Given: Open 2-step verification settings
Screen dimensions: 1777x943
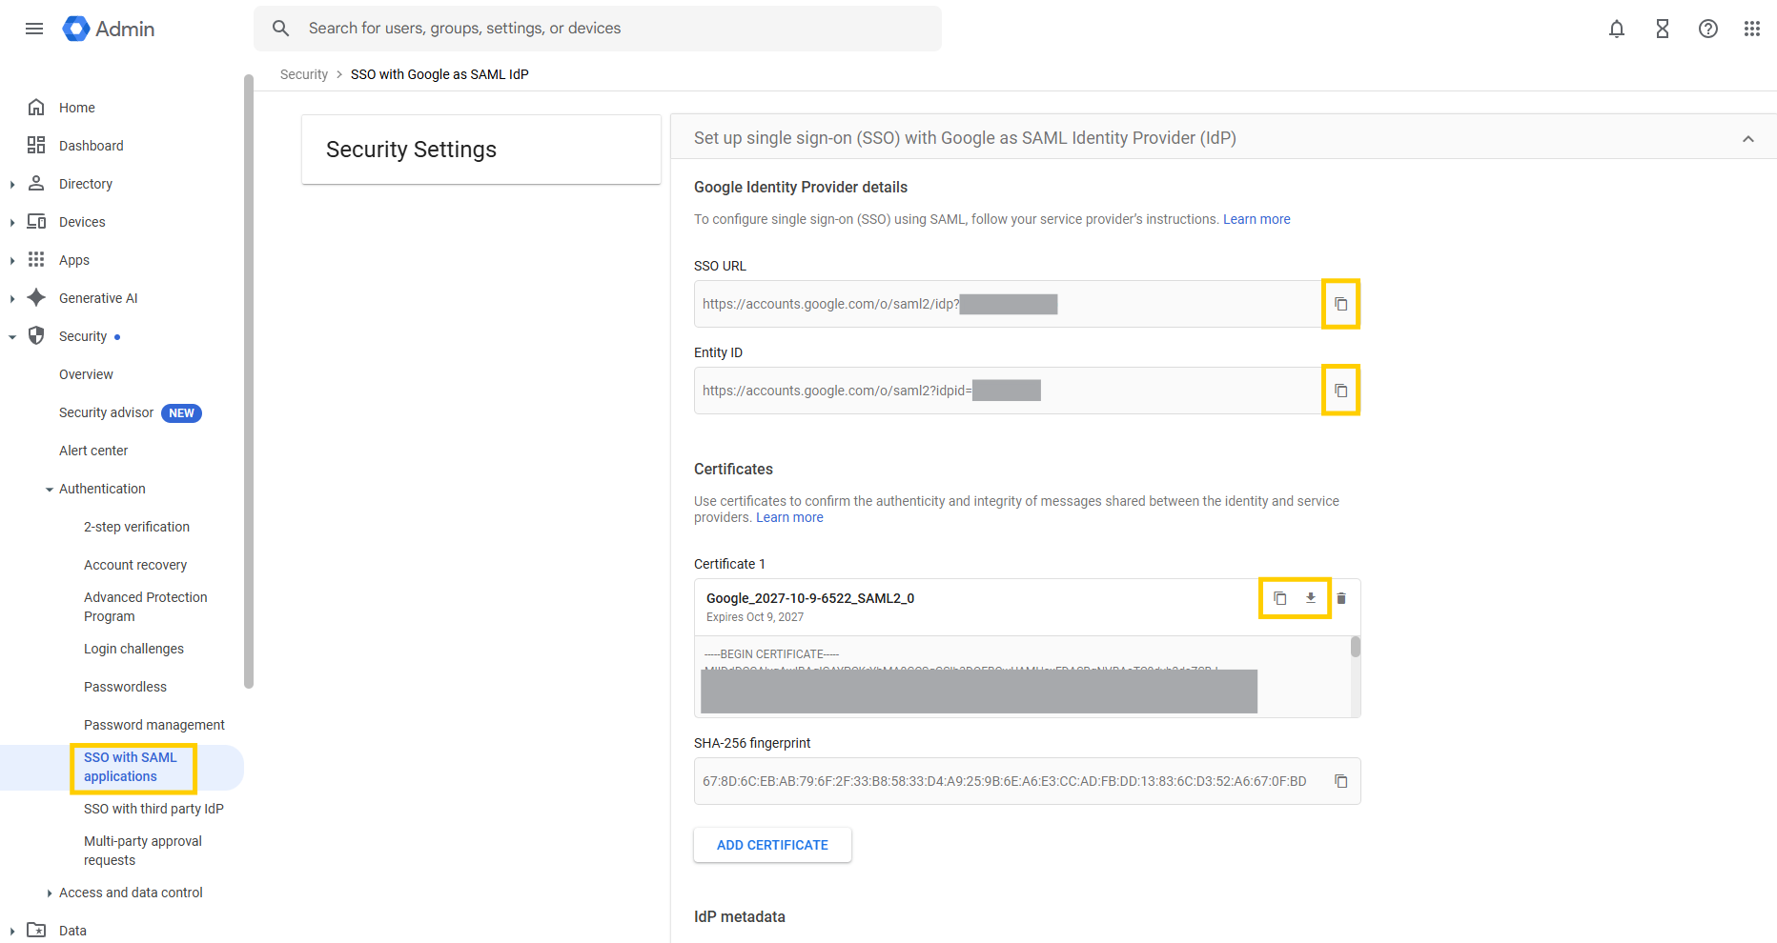Looking at the screenshot, I should click(136, 527).
